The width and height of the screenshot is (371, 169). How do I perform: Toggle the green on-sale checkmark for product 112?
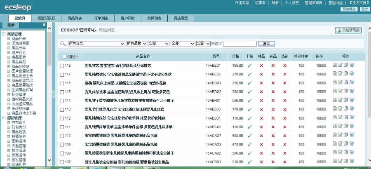249,118
